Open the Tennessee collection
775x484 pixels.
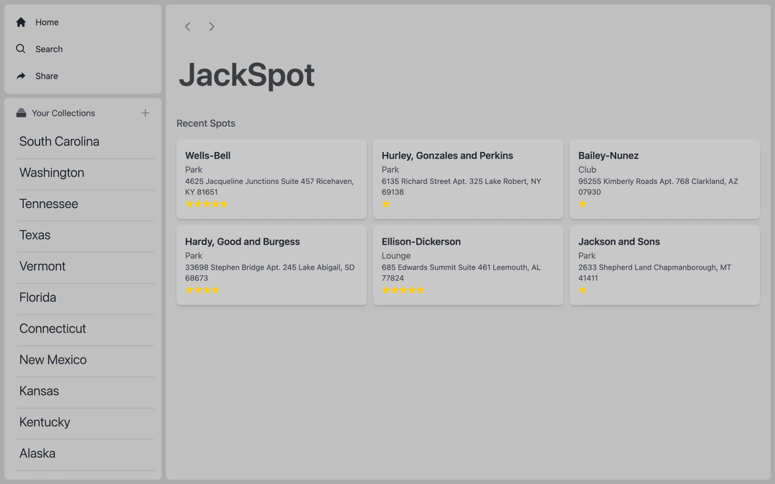(x=49, y=204)
